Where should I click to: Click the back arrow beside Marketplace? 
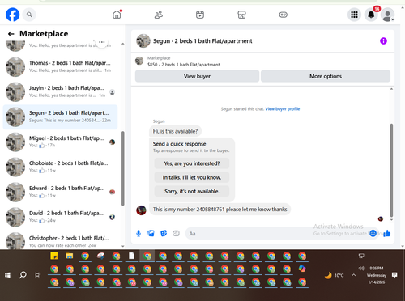coord(11,34)
